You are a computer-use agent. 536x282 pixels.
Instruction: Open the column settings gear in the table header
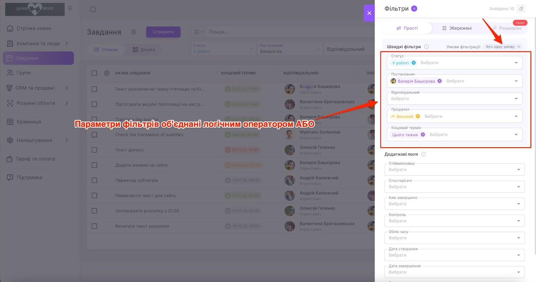(x=107, y=73)
